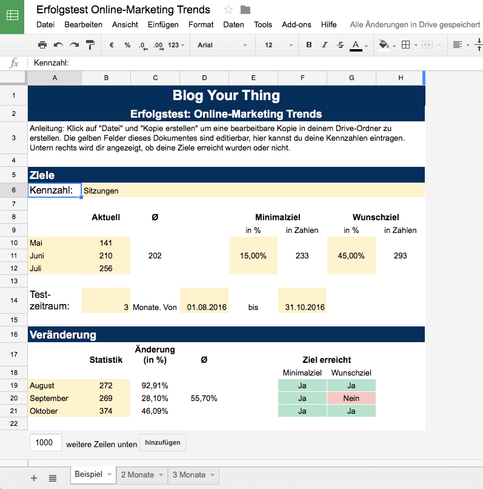
Task: Expand the merge cells dropdown arrow
Action: pos(439,46)
